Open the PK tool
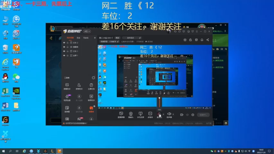Image resolution: width=274 pixels, height=154 pixels. 79,119
